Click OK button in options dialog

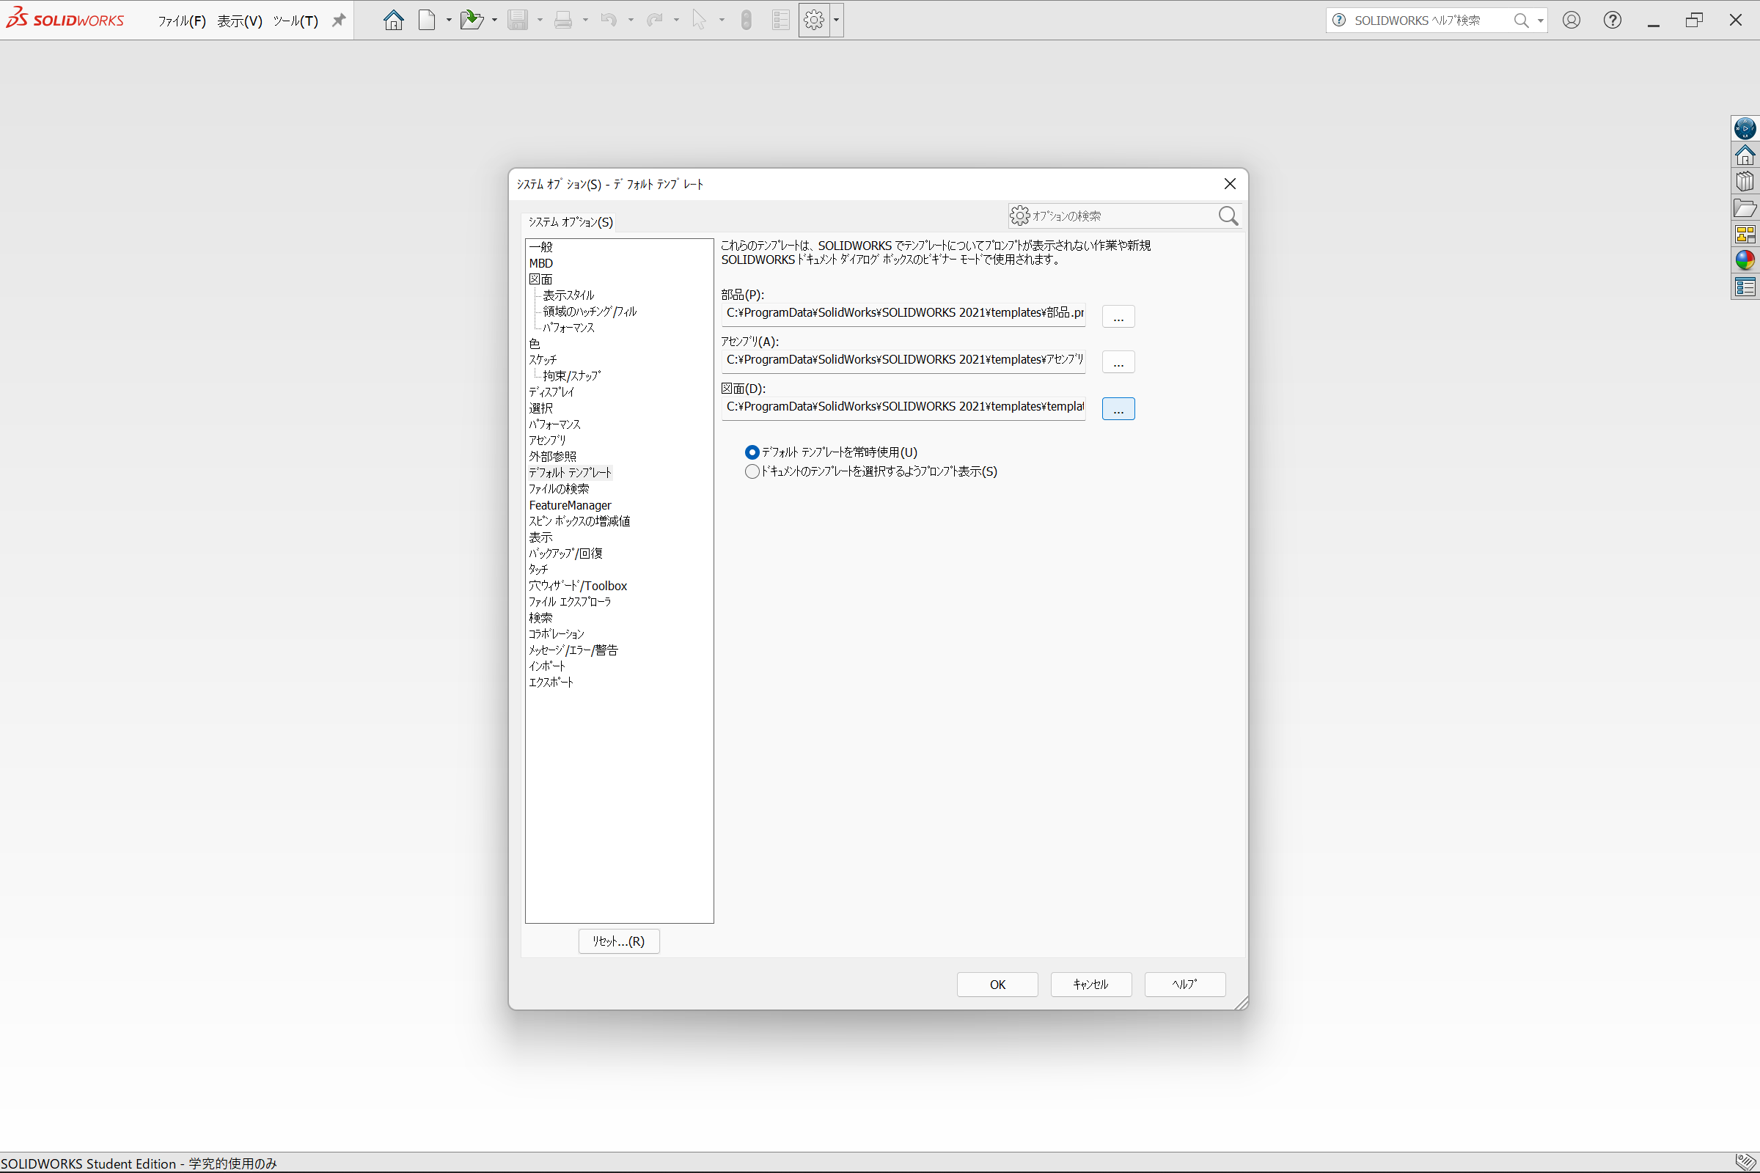pos(997,985)
